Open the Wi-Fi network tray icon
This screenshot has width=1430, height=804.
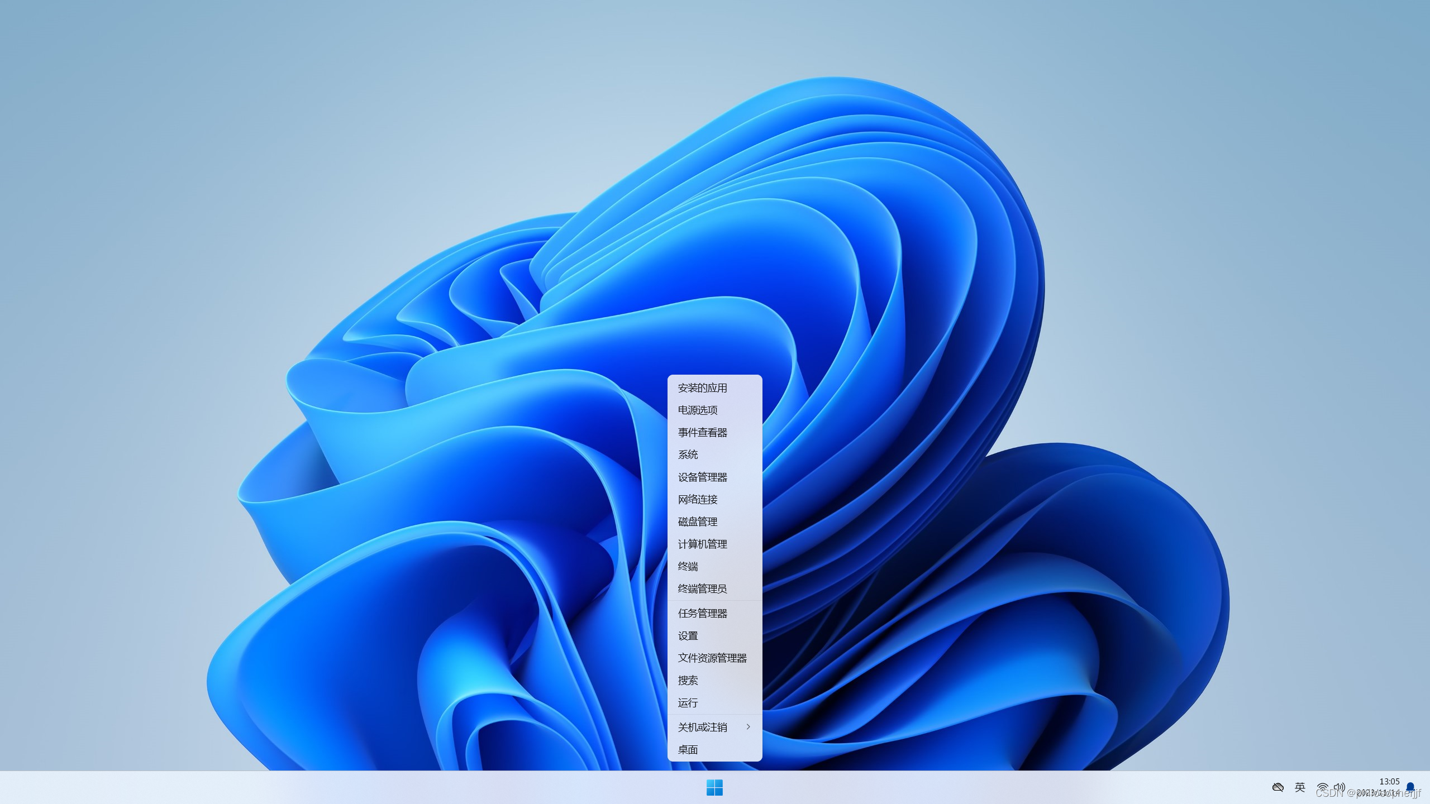[x=1322, y=788]
